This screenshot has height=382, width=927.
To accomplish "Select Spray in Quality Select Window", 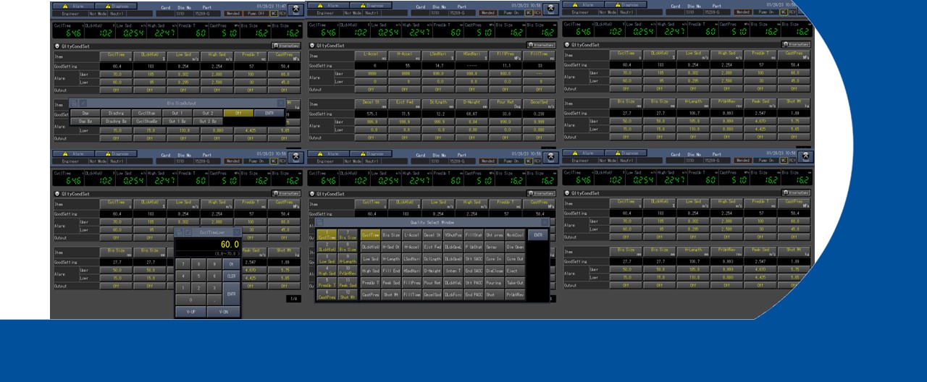I will 495,247.
